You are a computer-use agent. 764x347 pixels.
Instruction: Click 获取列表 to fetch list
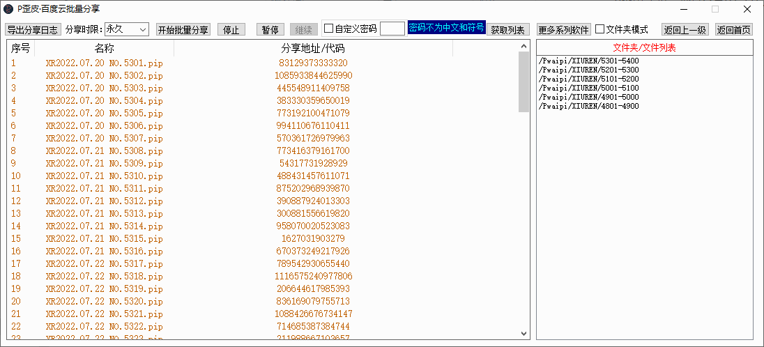click(x=507, y=29)
